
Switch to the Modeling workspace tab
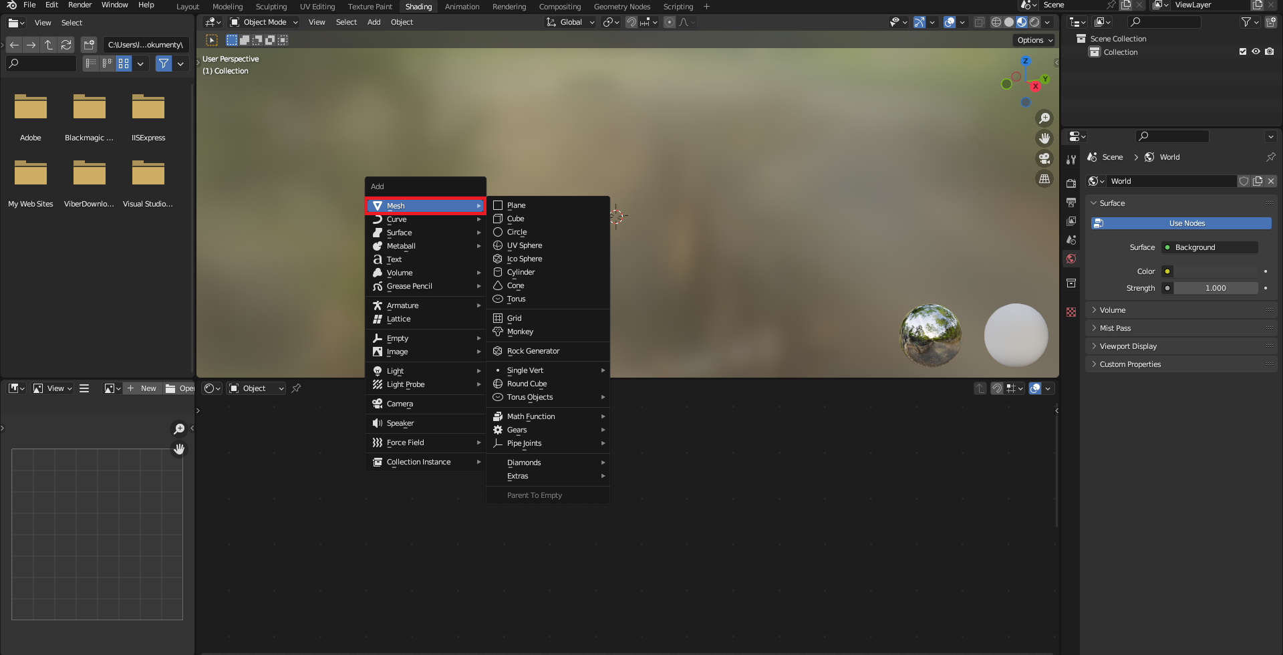[x=227, y=7]
